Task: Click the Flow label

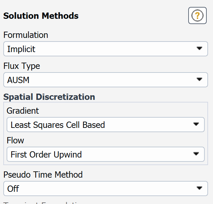Action: tap(16, 140)
